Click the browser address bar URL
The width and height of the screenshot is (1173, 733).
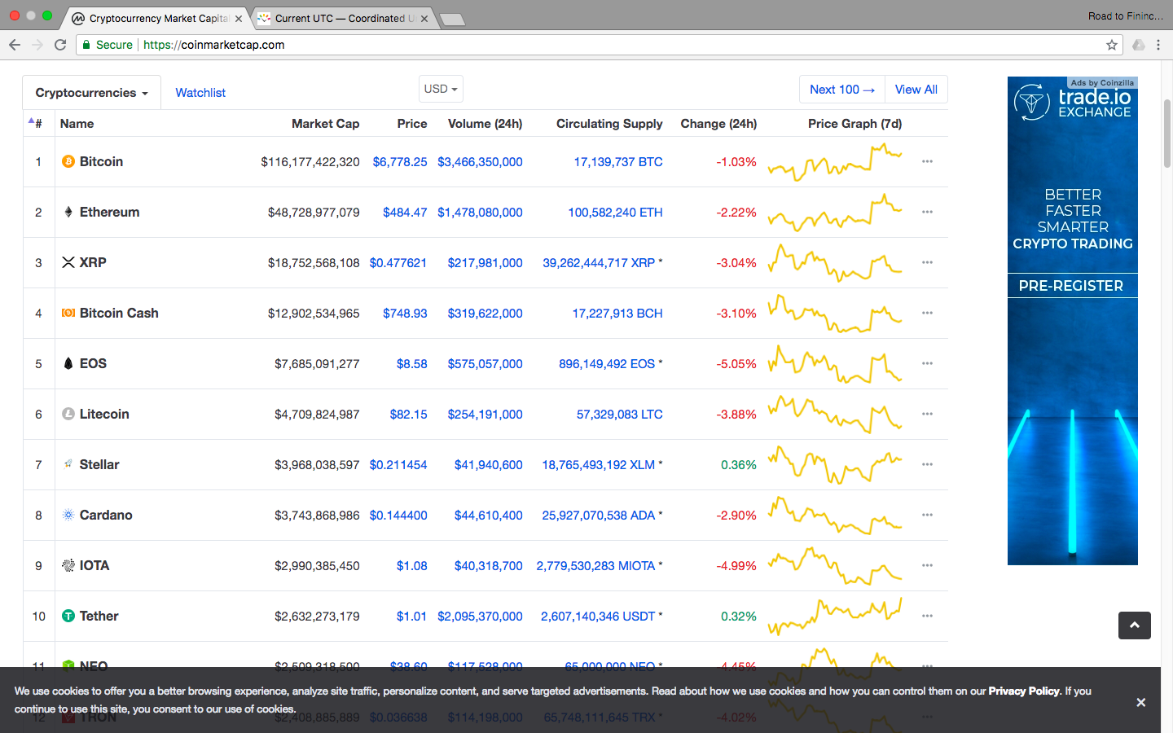(x=214, y=45)
